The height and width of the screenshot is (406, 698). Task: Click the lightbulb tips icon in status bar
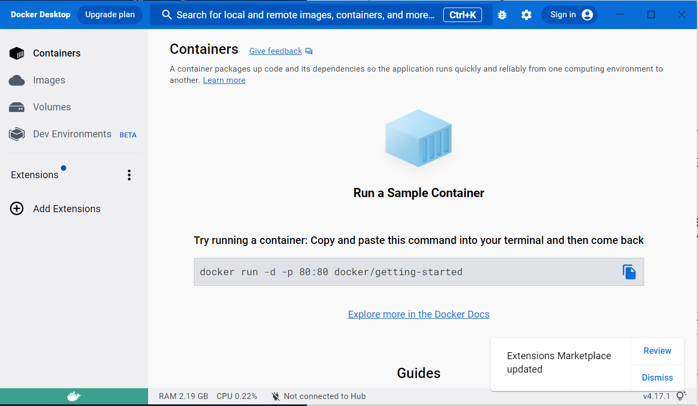click(x=681, y=396)
